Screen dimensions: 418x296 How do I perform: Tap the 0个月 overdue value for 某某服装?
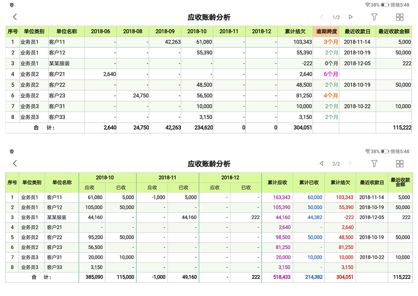331,63
